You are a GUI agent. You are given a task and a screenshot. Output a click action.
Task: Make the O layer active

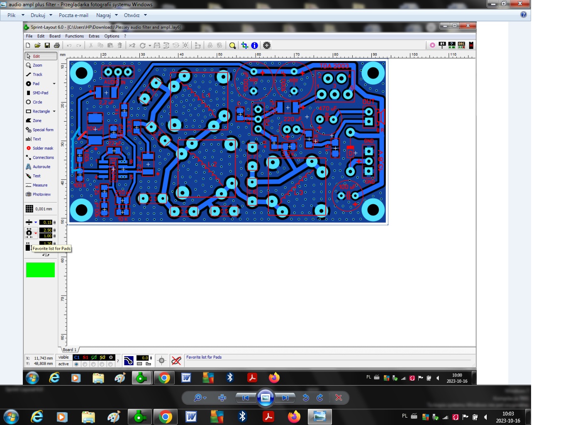110,364
